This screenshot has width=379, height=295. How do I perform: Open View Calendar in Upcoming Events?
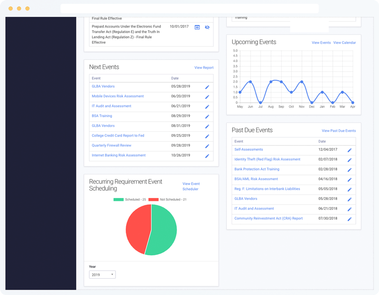344,43
